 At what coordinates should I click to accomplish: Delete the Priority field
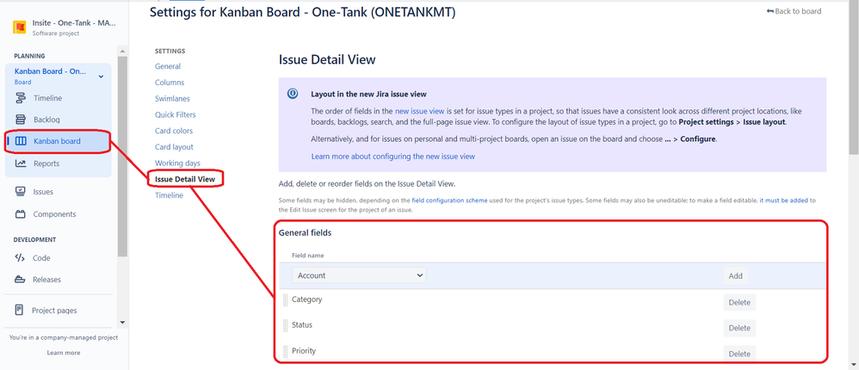(x=739, y=353)
